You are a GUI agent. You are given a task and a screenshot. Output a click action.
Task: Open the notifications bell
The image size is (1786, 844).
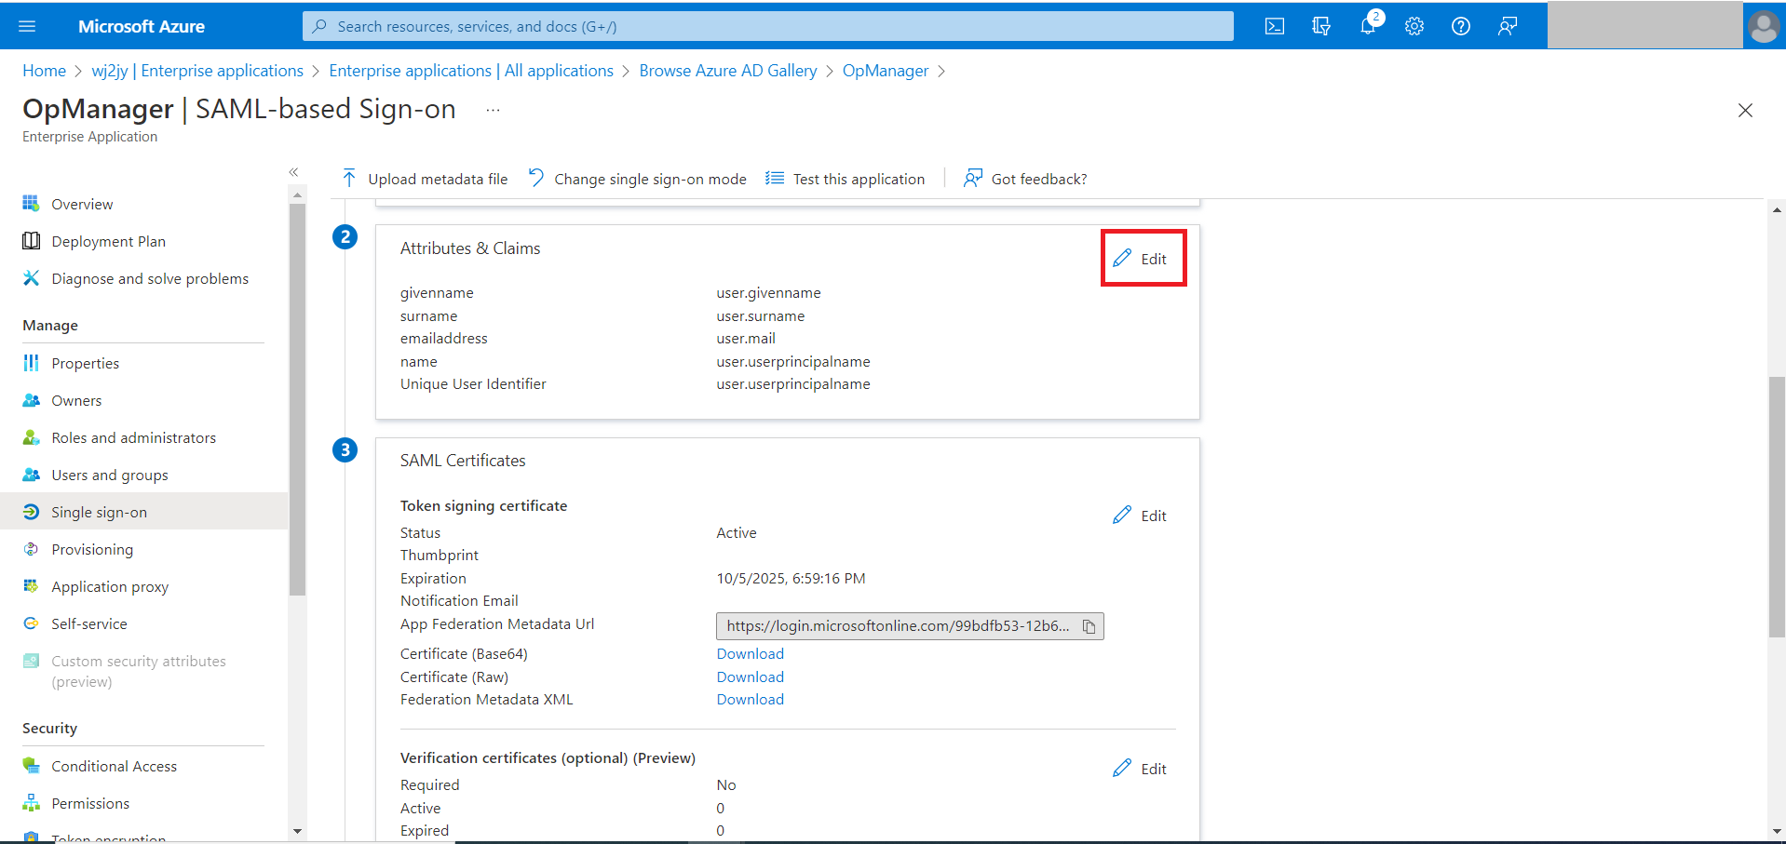coord(1368,26)
